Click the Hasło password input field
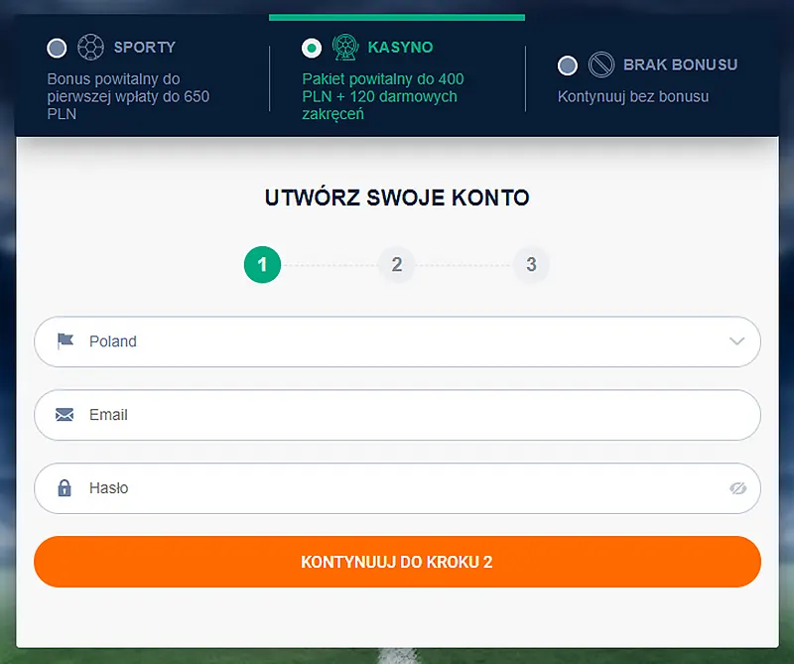Viewport: 794px width, 664px height. (397, 488)
